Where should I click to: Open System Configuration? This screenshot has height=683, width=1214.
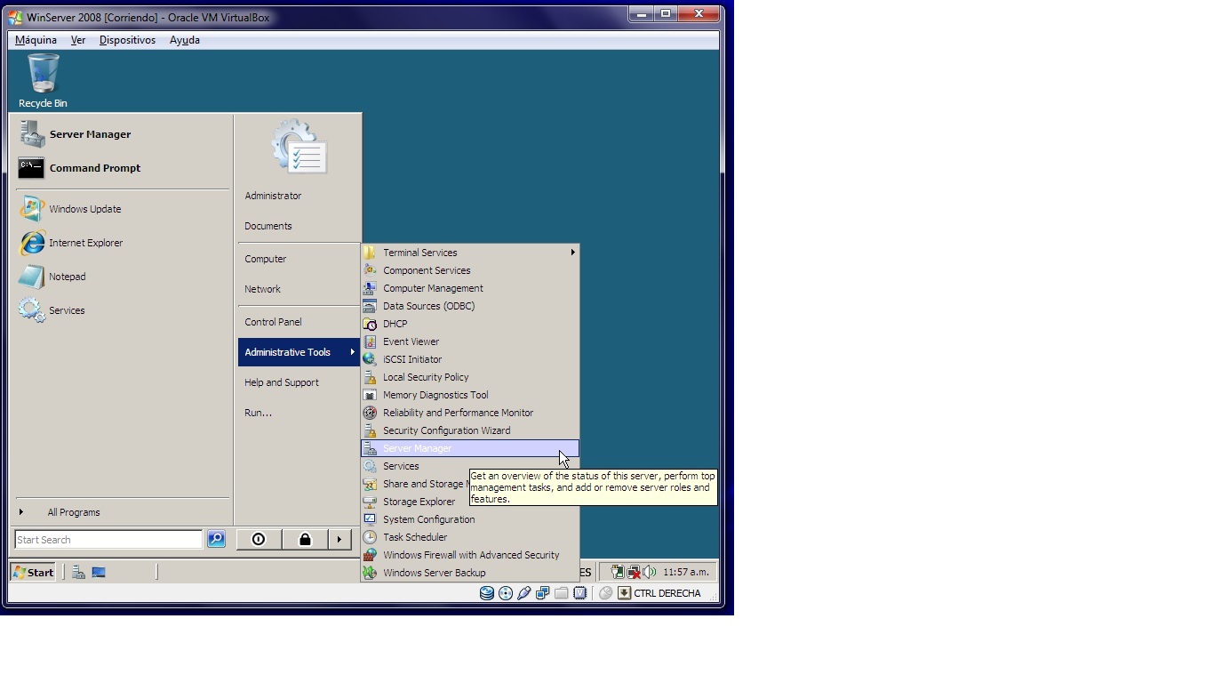click(x=470, y=519)
